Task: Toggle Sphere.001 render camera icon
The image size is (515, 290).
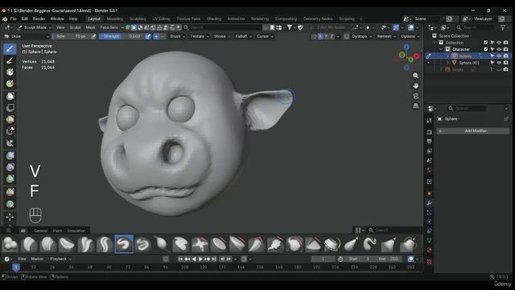Action: pos(506,63)
